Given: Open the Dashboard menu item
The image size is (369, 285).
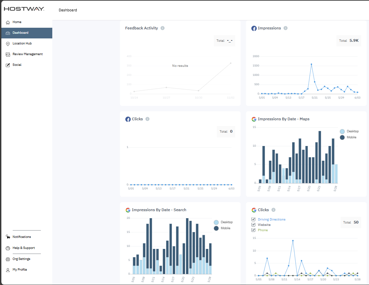Looking at the screenshot, I should click(20, 33).
